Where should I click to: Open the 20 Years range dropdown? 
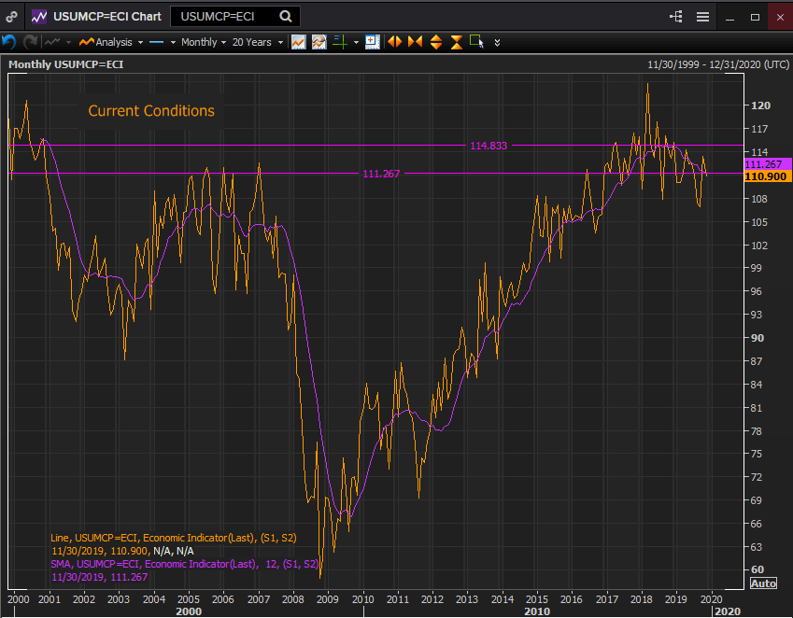pyautogui.click(x=256, y=42)
